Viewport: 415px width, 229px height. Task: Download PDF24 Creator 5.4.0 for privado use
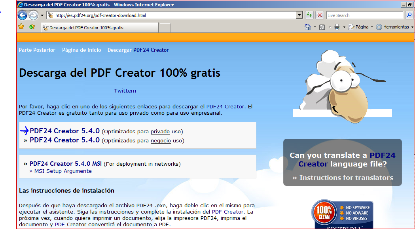pyautogui.click(x=64, y=131)
